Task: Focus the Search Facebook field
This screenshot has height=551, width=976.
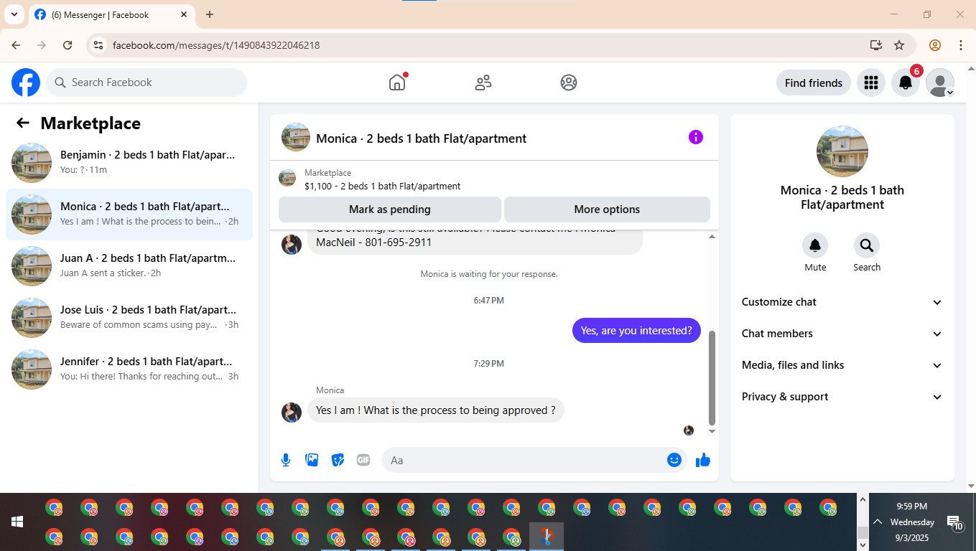Action: (147, 83)
